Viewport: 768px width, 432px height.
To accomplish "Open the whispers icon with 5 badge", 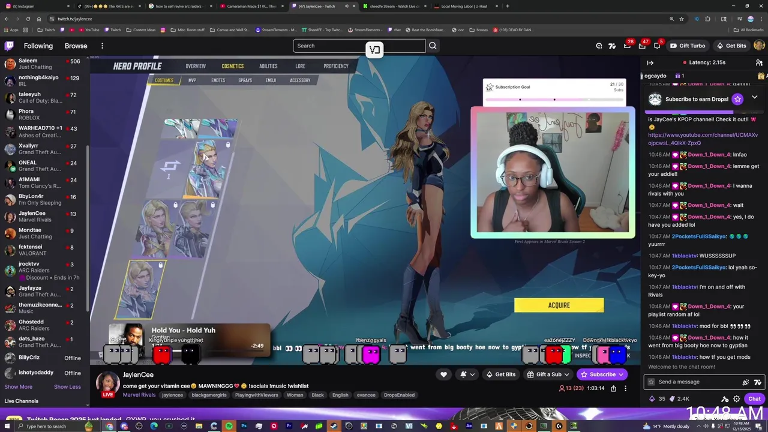I will (x=657, y=46).
